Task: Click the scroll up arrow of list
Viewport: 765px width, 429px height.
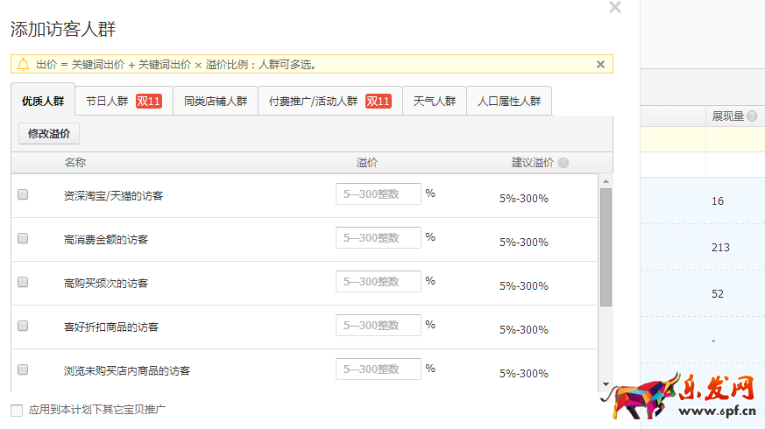Action: [x=606, y=180]
